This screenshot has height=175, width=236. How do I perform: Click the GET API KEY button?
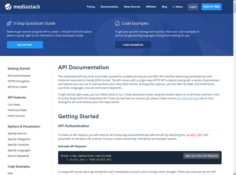25,45
